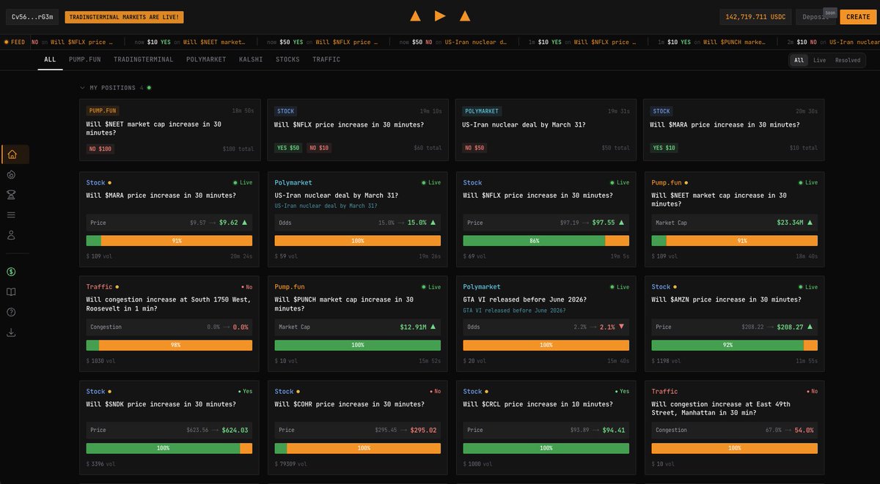Open GTA VI released before June 2026 link
The image size is (880, 484).
pos(514,310)
